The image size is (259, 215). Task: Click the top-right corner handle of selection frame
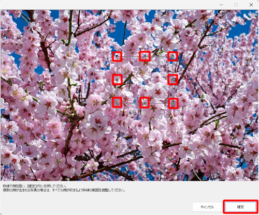tap(172, 56)
